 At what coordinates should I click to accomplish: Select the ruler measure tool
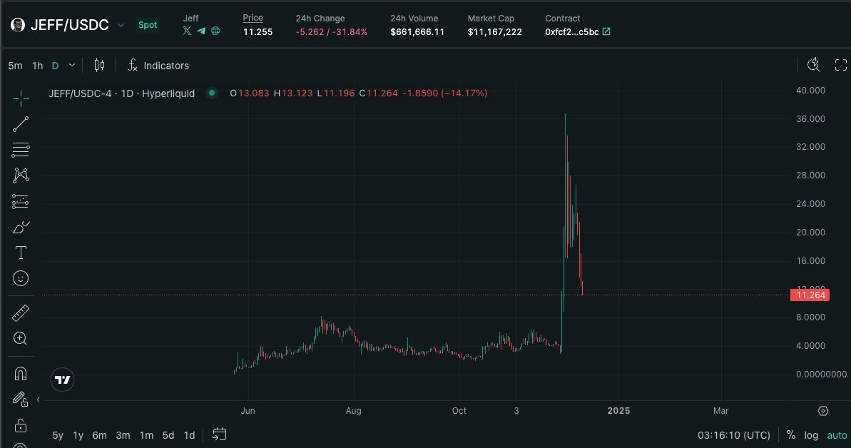(x=21, y=312)
